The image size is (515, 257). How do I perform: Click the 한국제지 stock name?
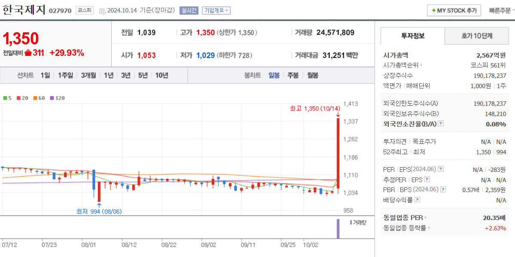click(24, 10)
